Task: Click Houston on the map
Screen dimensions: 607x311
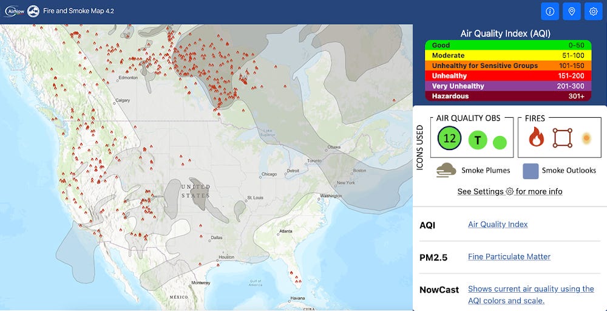Action: coord(226,257)
